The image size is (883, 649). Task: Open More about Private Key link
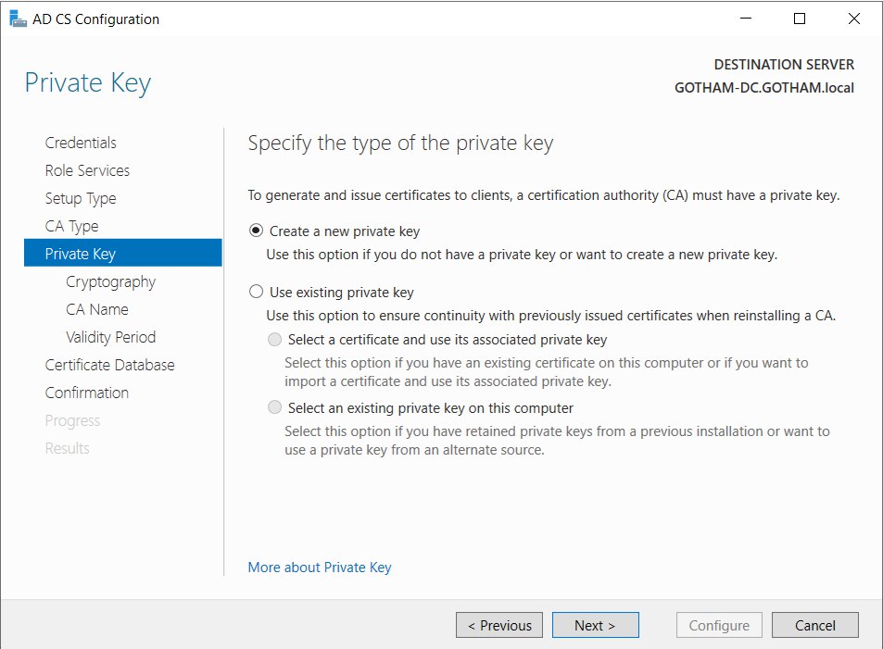coord(320,568)
